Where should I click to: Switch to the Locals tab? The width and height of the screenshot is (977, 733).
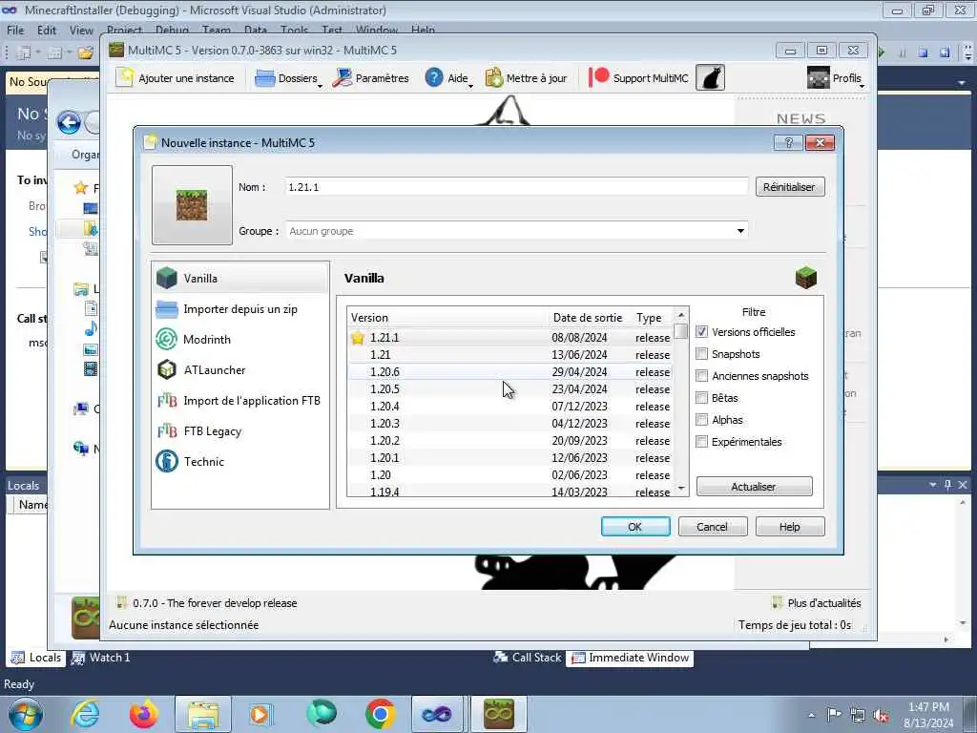pyautogui.click(x=37, y=658)
